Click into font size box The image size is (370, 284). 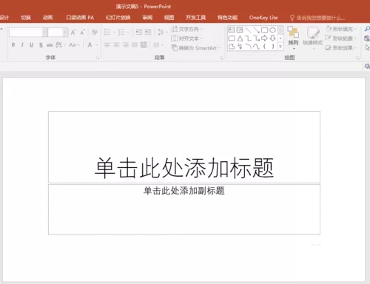coord(55,33)
